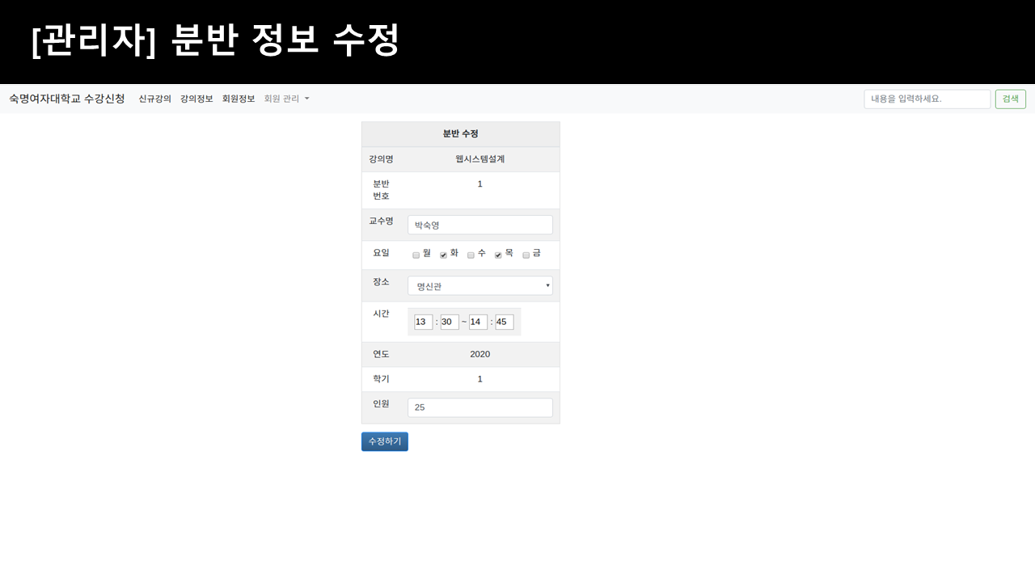This screenshot has width=1035, height=582.
Task: Select the 인원 field containing 25
Action: 479,407
